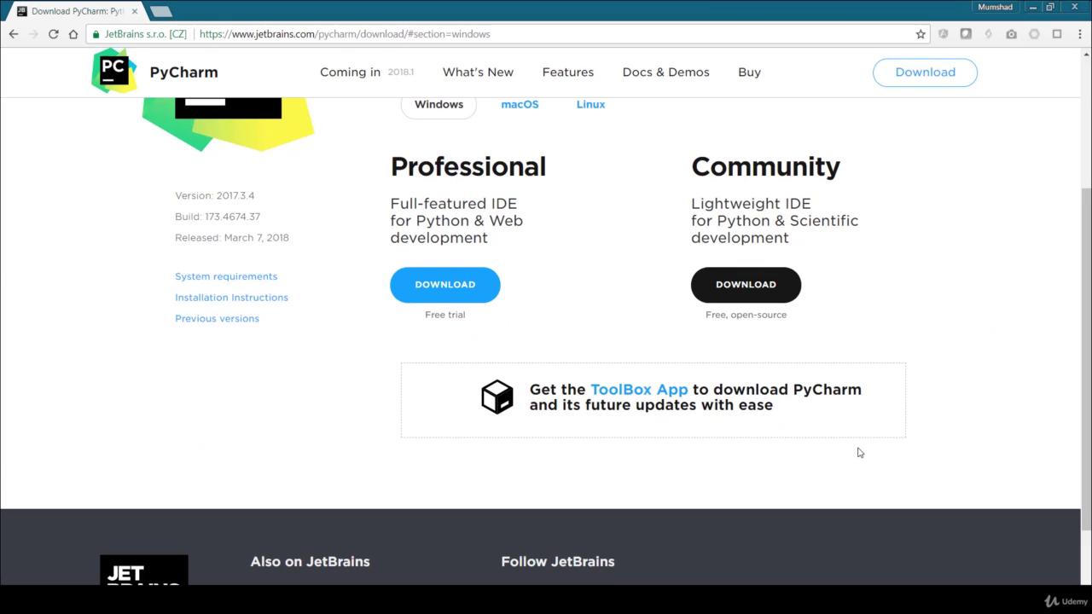Image resolution: width=1092 pixels, height=614 pixels.
Task: Click the outlined Download button in header
Action: click(x=925, y=72)
